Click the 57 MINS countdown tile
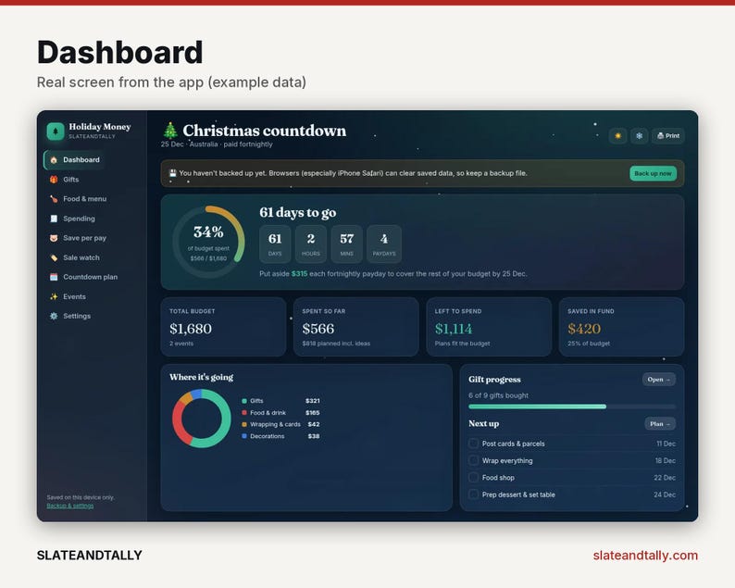This screenshot has width=735, height=588. 347,244
